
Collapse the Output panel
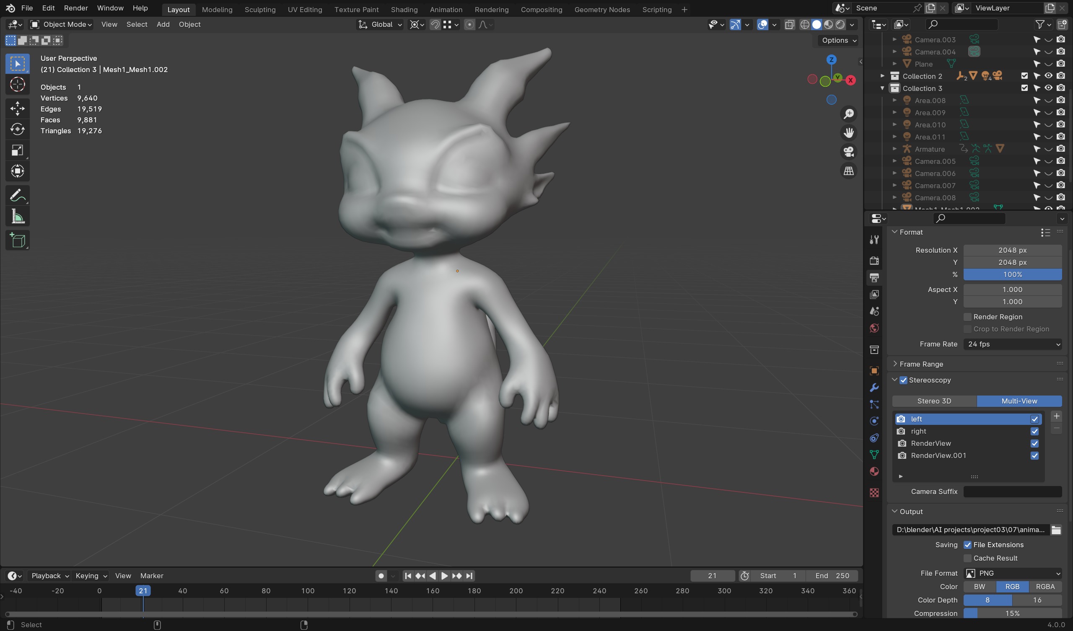click(894, 511)
